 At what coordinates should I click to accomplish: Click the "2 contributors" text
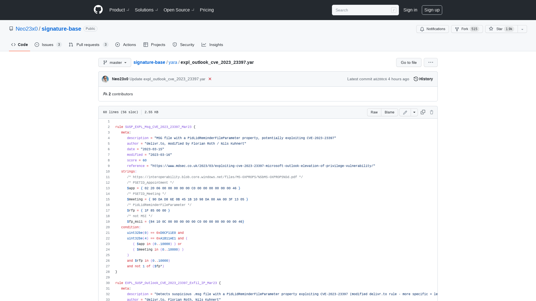point(121,94)
